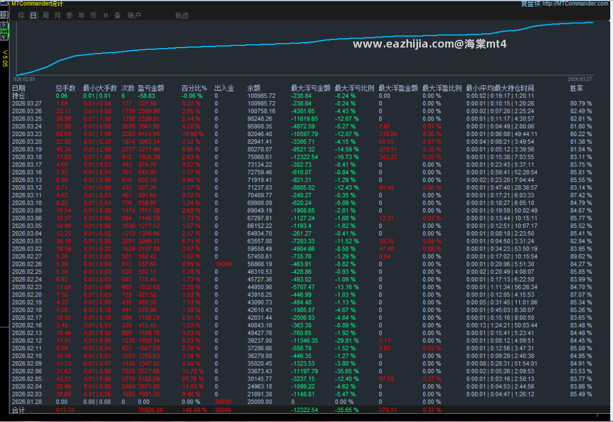Click the 20000 deposit cell for 2026.01.28
The height and width of the screenshot is (422, 613).
[223, 402]
